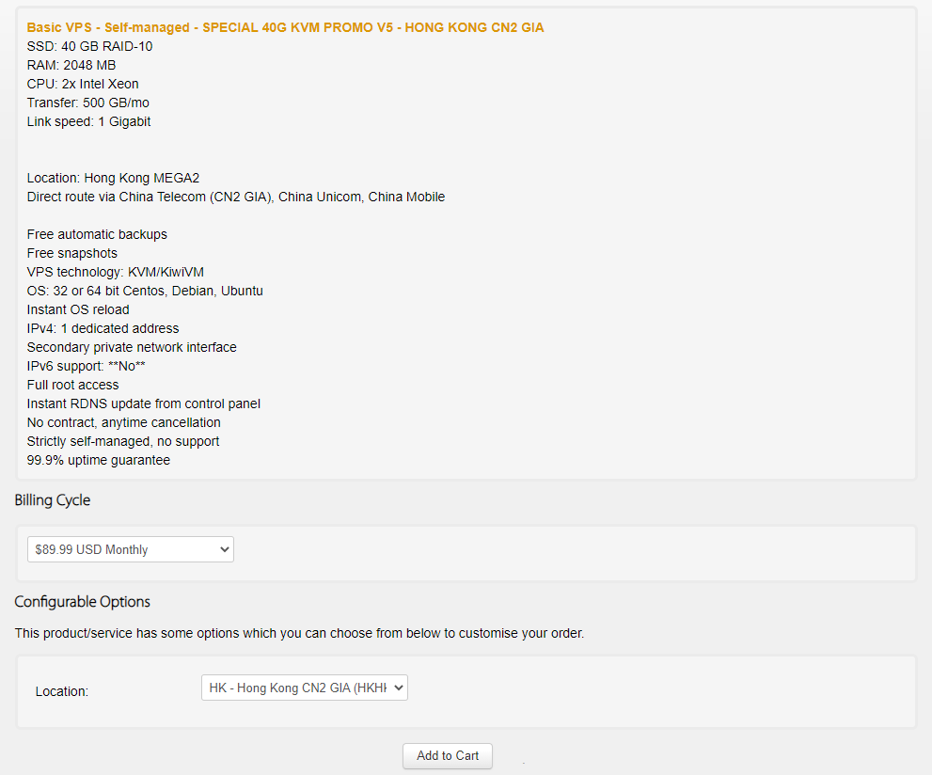This screenshot has height=775, width=932.
Task: Open the $89.99 USD Monthly billing dropdown
Action: [130, 549]
